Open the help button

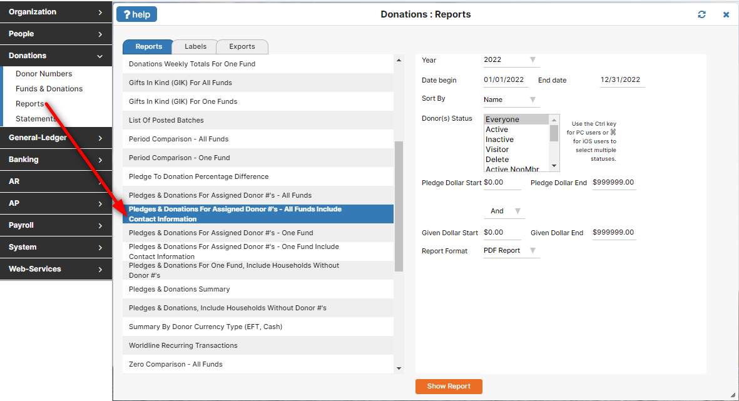[136, 14]
